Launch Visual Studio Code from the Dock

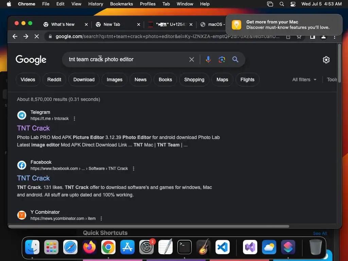coord(222,247)
